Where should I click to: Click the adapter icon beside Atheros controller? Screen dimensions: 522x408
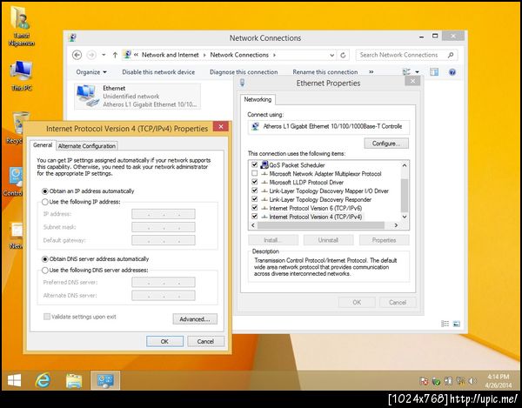[x=255, y=126]
